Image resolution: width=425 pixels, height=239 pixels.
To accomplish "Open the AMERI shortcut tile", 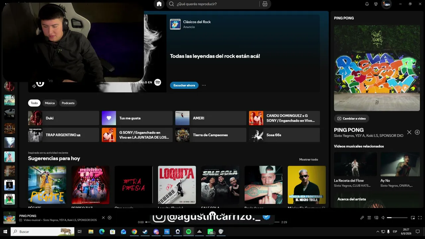I will click(x=211, y=118).
